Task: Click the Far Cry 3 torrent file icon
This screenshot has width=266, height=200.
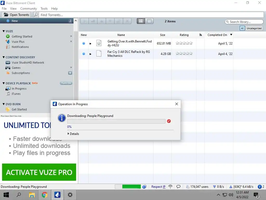Action: [99, 53]
